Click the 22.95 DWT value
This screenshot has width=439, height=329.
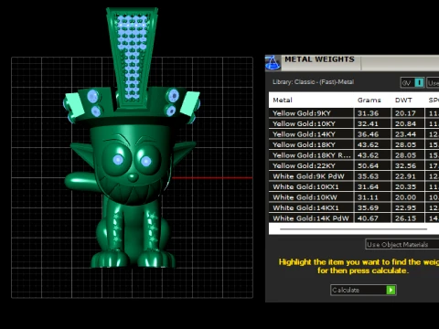click(405, 207)
